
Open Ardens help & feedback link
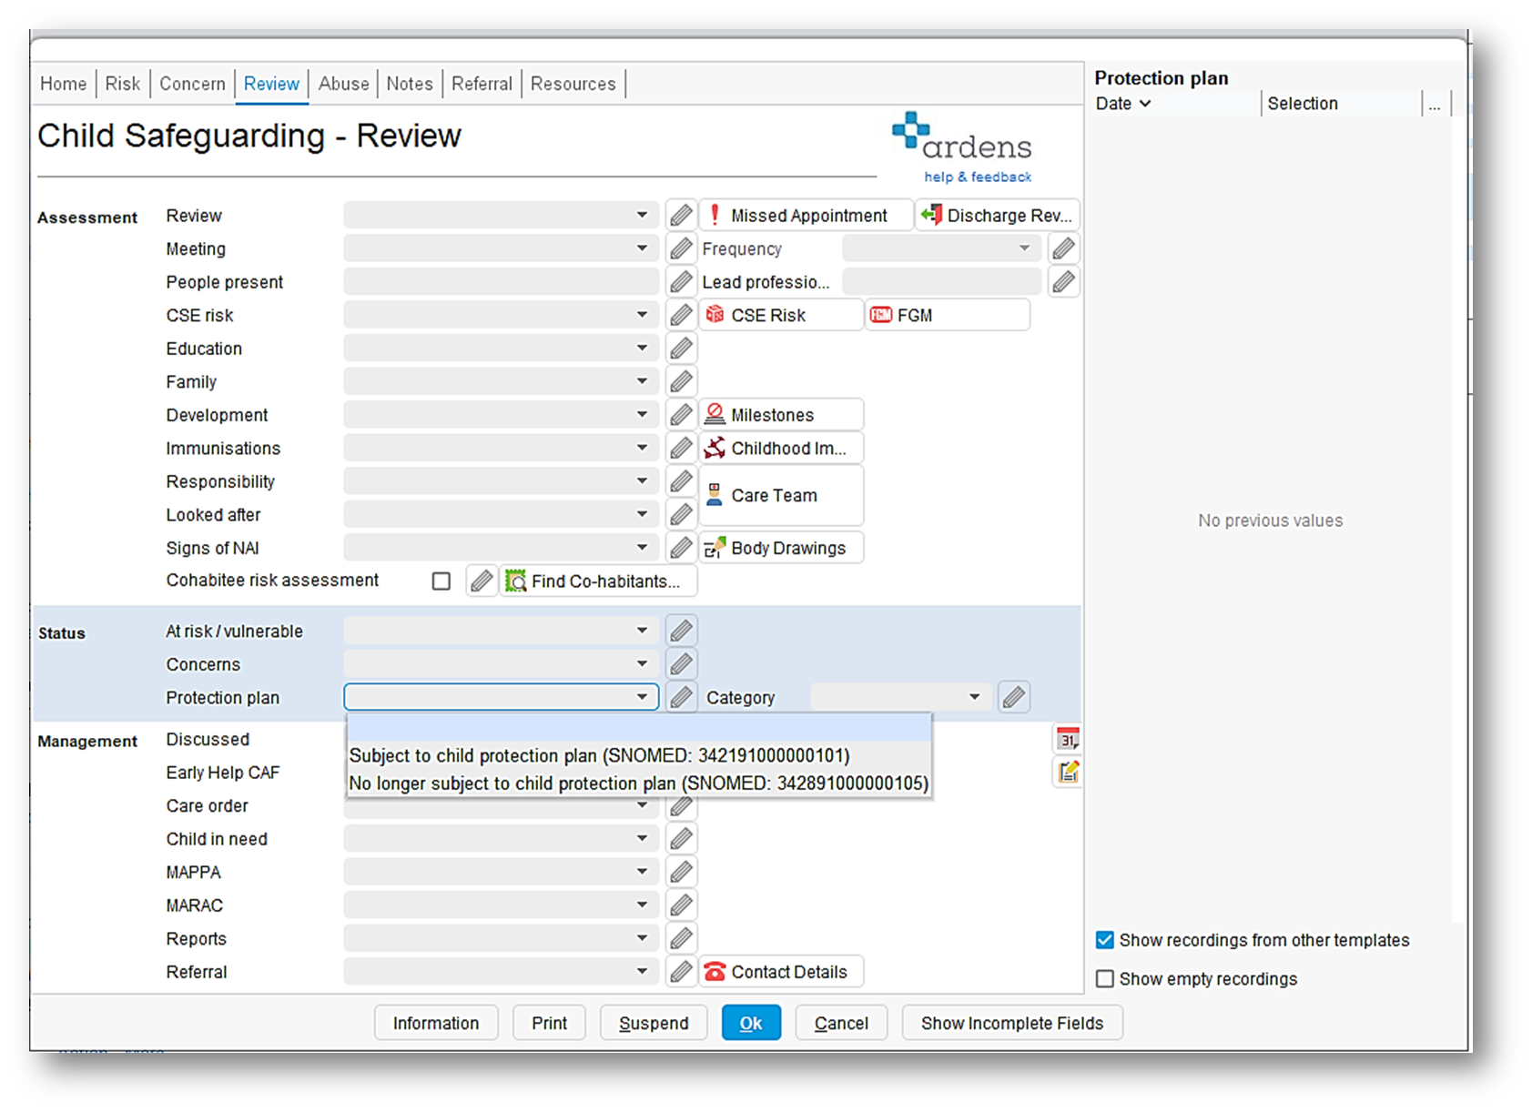(x=978, y=177)
